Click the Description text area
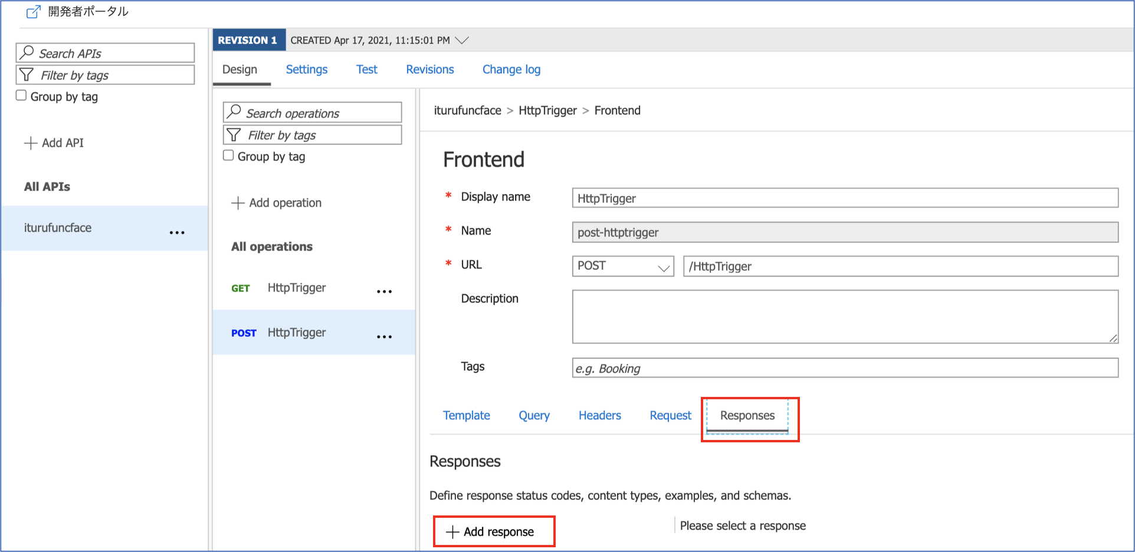This screenshot has width=1135, height=552. (x=845, y=317)
